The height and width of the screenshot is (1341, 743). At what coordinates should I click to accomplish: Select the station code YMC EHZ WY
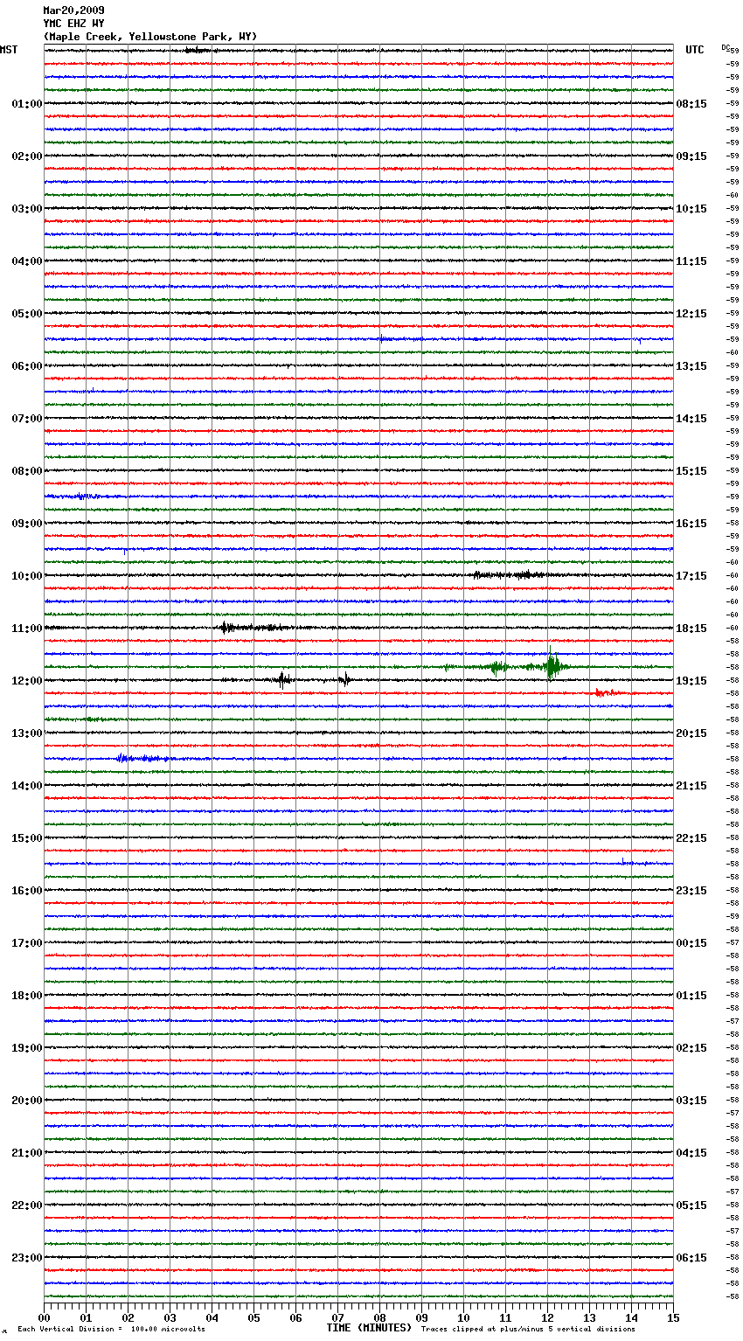[73, 24]
